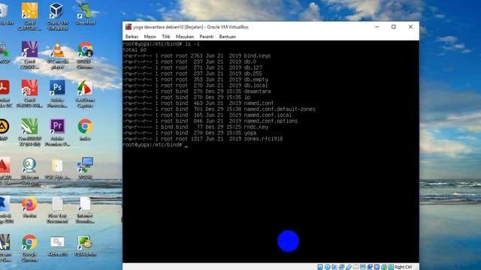Click the keyboard capture arrow icon
This screenshot has width=481, height=270.
coord(391,267)
